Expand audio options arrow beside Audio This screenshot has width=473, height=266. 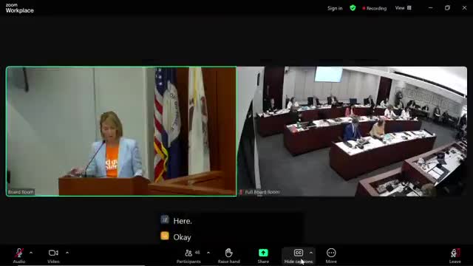pos(31,253)
